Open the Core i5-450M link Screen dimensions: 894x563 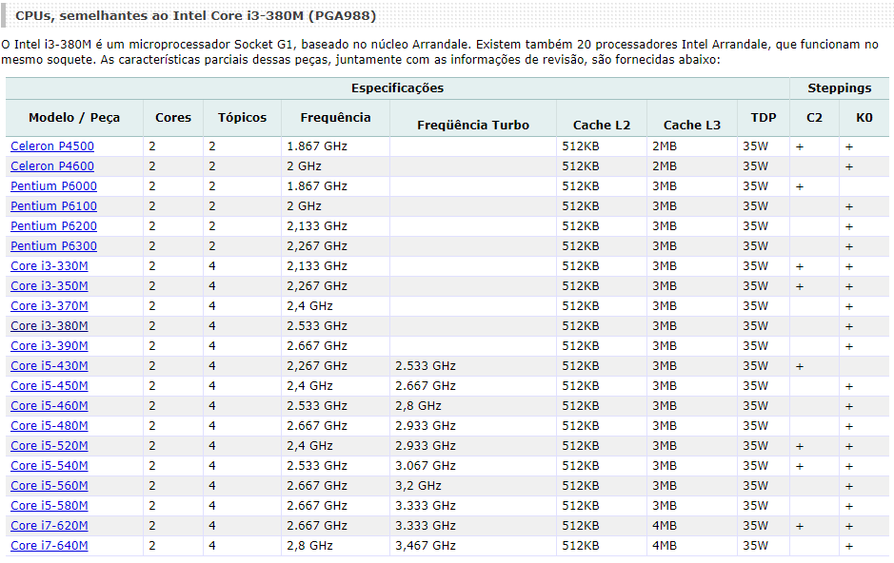pos(50,385)
